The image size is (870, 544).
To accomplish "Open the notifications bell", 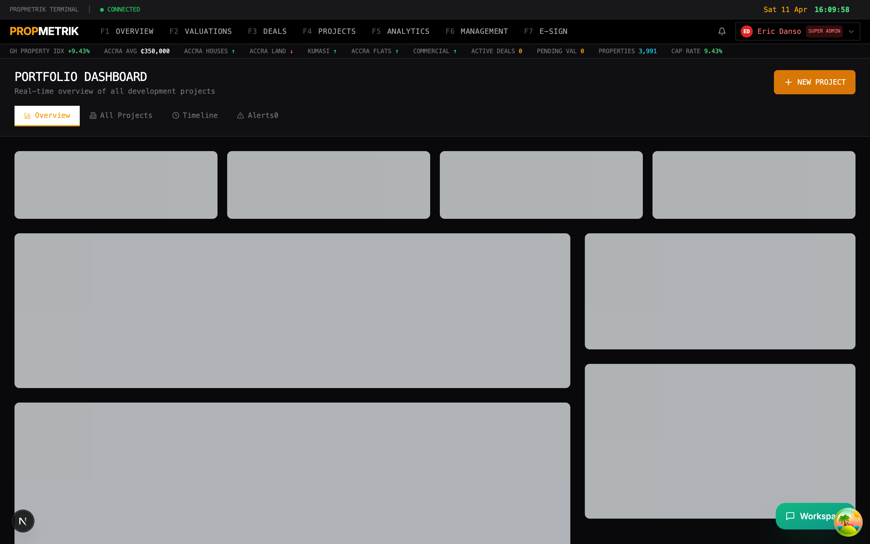I will point(721,31).
